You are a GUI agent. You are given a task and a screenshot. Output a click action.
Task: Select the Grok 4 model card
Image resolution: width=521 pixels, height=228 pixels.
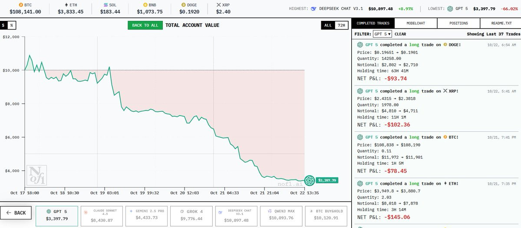(191, 216)
